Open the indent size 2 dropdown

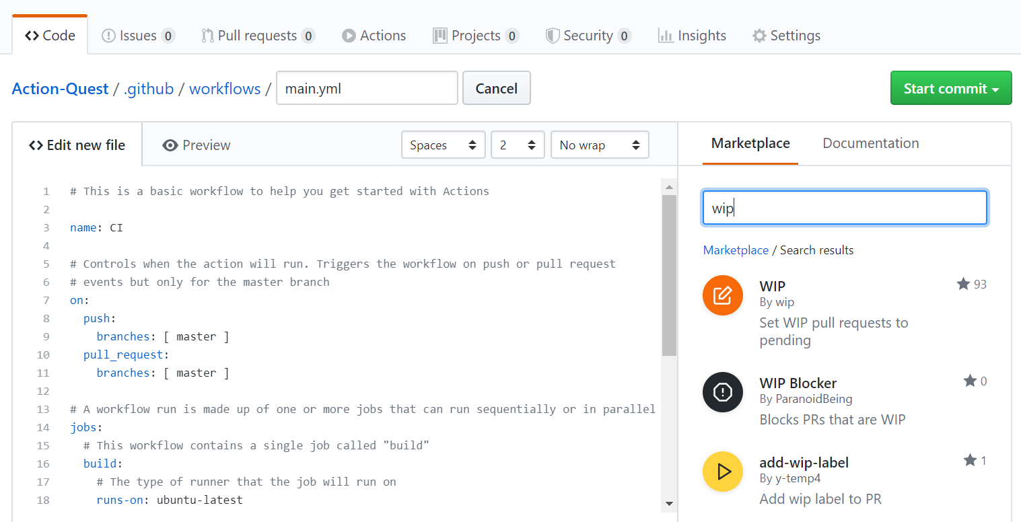[518, 145]
